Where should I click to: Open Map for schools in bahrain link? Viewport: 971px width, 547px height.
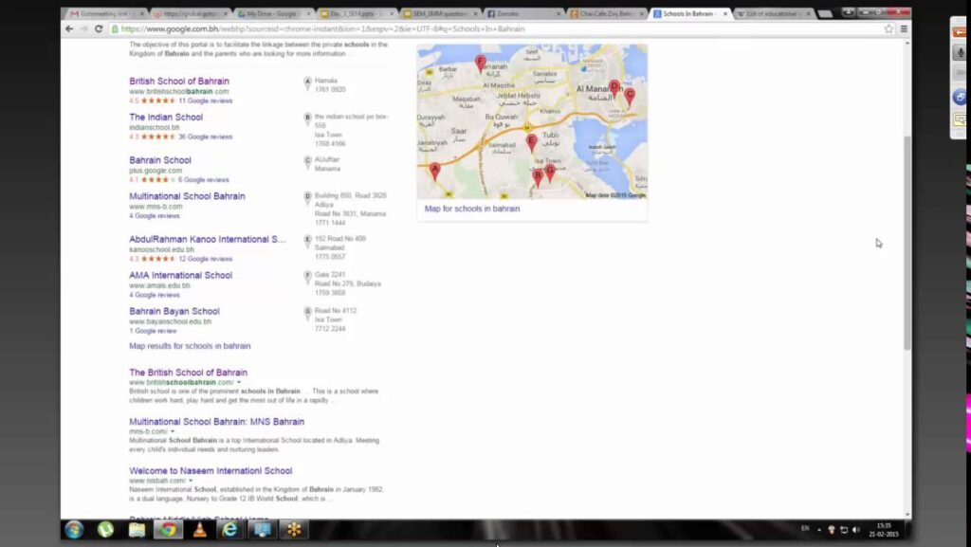(x=472, y=210)
